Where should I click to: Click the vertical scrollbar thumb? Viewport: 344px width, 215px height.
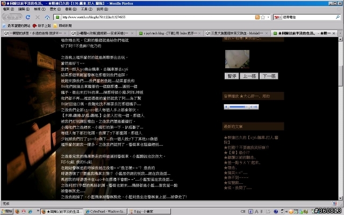coord(340,76)
